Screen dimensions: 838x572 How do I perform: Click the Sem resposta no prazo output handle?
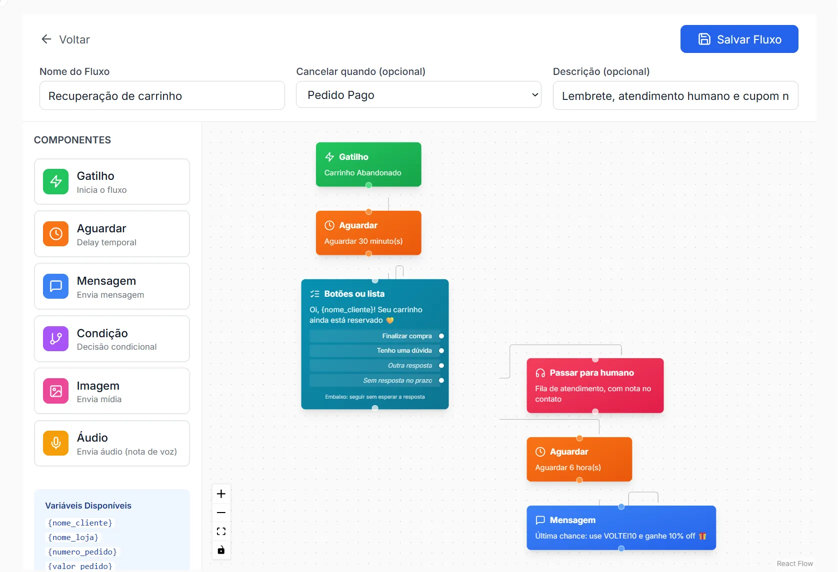441,381
